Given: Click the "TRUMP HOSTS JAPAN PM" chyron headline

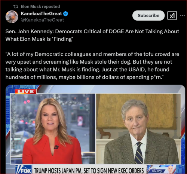Looking at the screenshot, I should coord(89,170).
